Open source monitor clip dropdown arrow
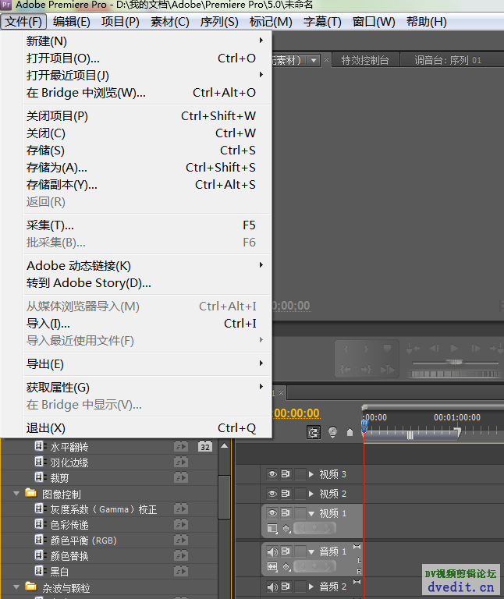504x599 pixels. [x=314, y=60]
